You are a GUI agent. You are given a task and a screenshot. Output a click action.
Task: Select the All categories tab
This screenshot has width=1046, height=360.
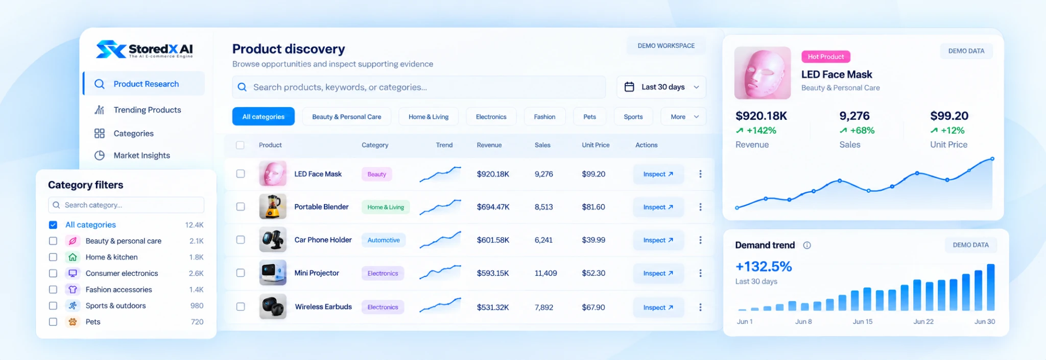coord(264,117)
